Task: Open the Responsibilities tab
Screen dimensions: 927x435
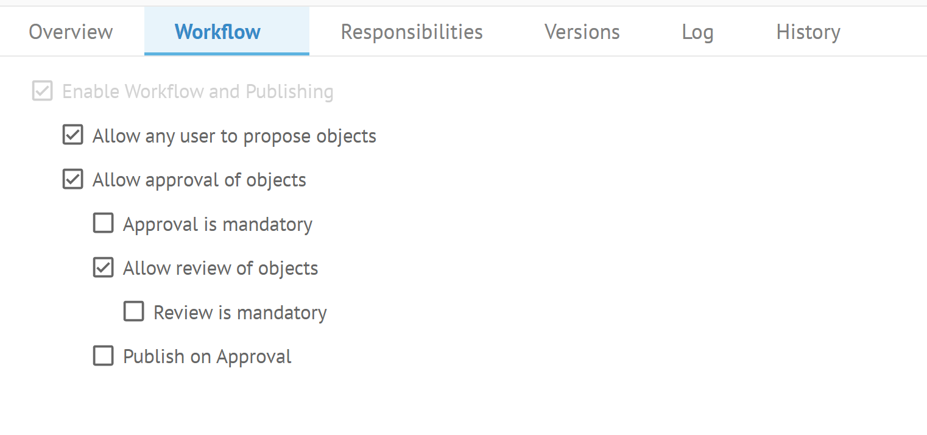Action: [x=412, y=32]
